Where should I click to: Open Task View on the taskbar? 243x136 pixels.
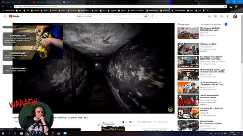click(x=15, y=133)
